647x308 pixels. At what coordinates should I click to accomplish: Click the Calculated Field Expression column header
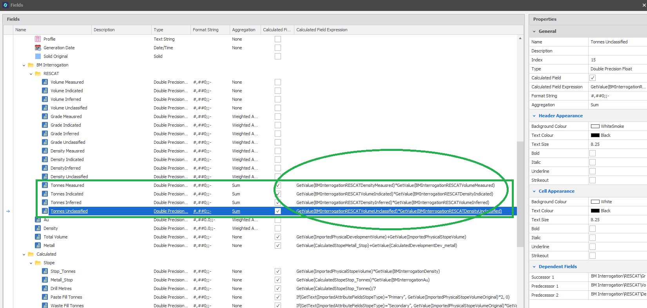322,30
